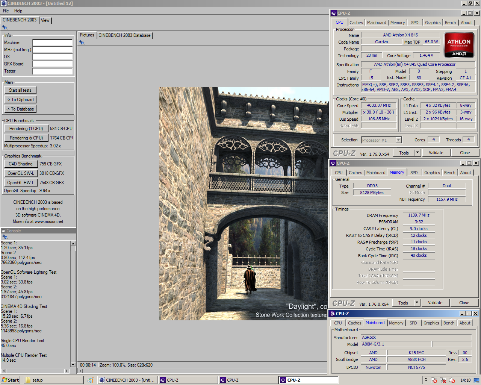Open the File menu in CINEBENCH
This screenshot has height=385, width=481.
pyautogui.click(x=6, y=11)
